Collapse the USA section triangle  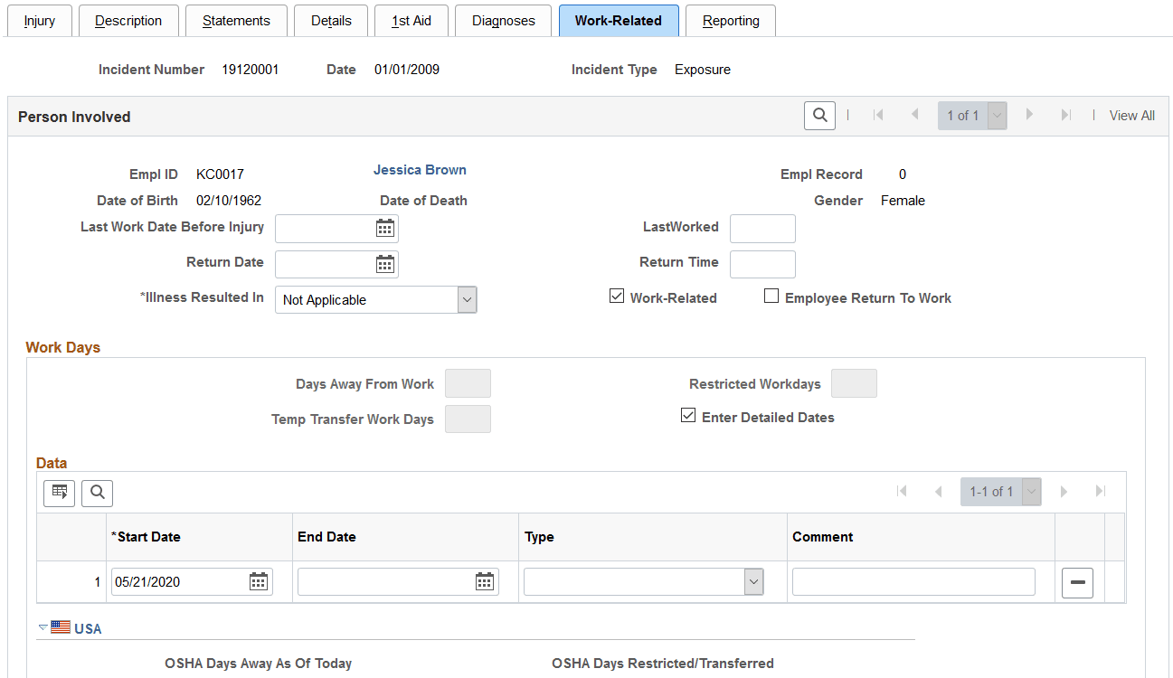point(42,627)
